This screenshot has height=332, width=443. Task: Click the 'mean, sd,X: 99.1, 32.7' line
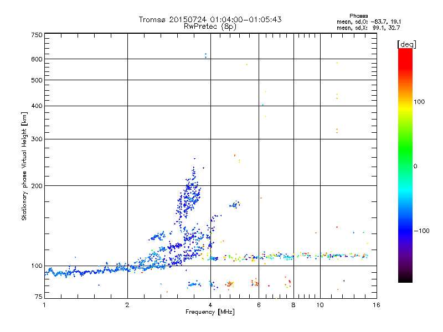click(x=368, y=28)
